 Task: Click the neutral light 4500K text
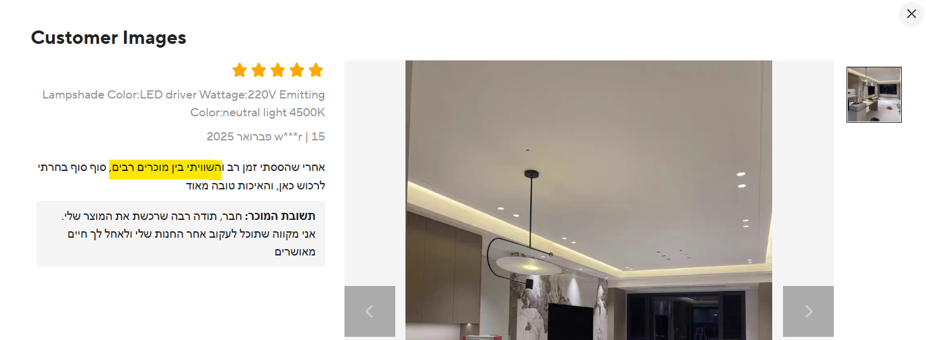[x=257, y=112]
